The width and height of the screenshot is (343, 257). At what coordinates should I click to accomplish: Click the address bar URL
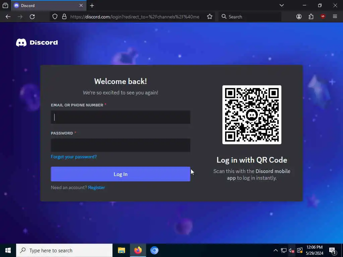[135, 17]
